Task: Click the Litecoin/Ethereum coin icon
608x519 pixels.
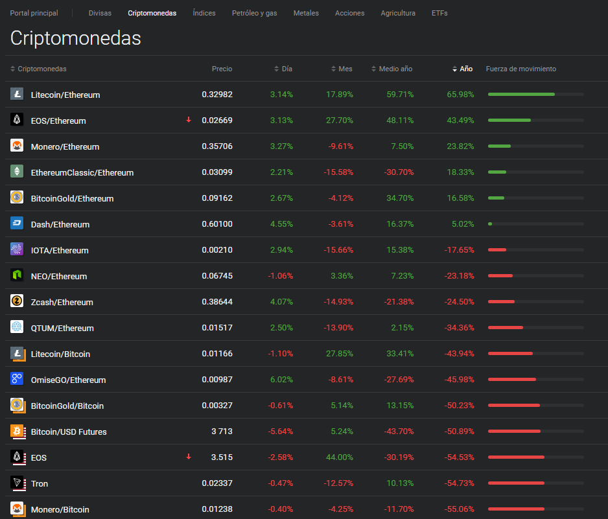Action: coord(17,94)
